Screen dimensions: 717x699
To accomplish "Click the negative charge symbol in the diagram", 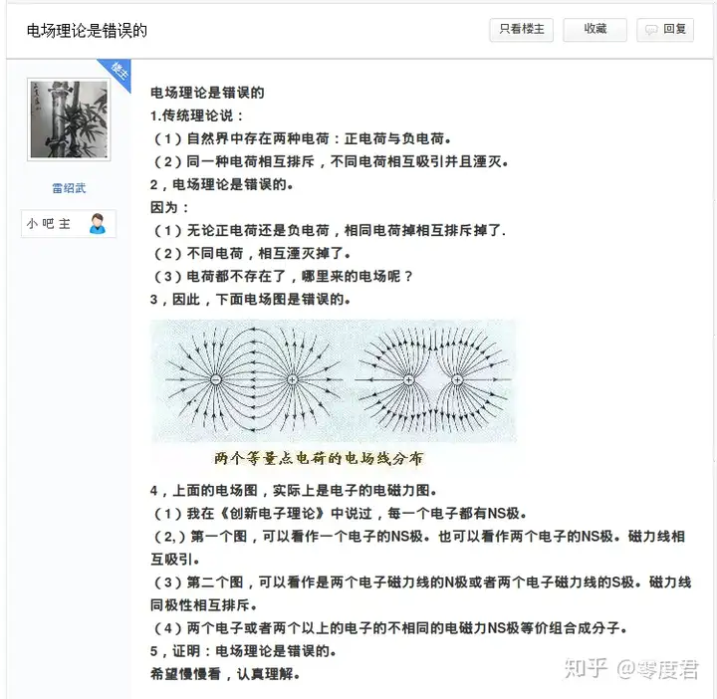I will click(216, 380).
